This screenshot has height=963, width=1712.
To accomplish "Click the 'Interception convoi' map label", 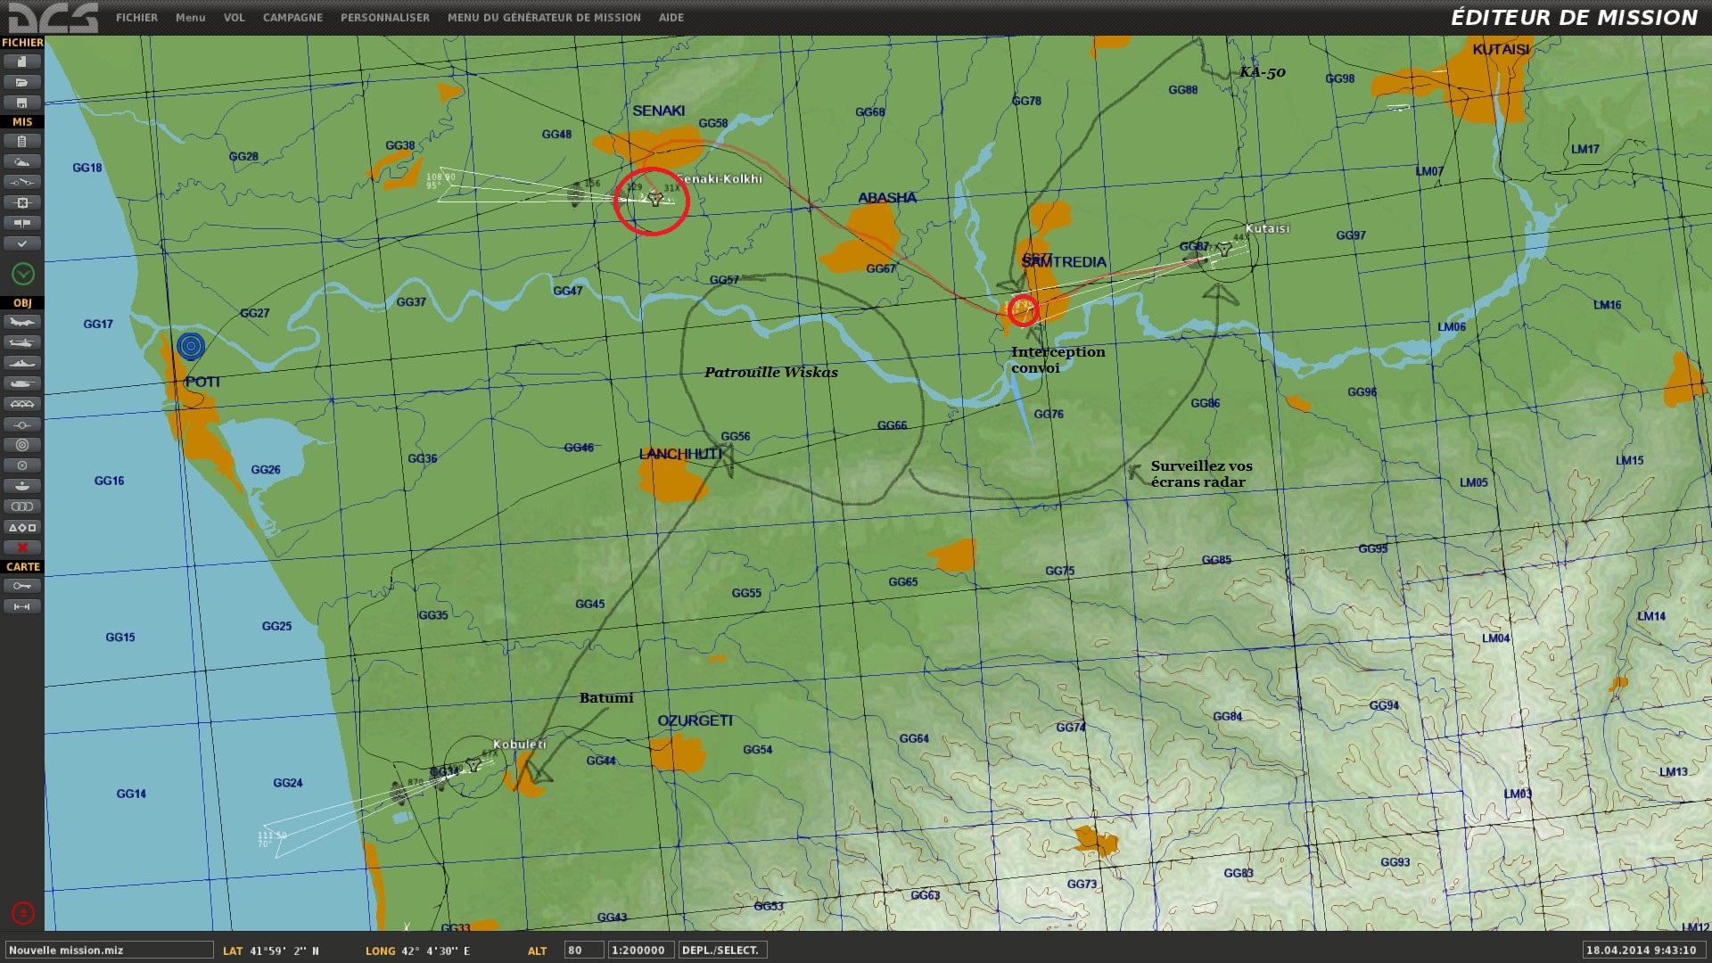I will [x=1058, y=359].
